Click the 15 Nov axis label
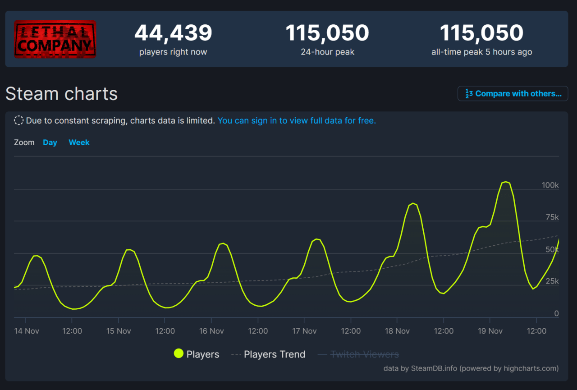The height and width of the screenshot is (390, 577). [x=119, y=331]
